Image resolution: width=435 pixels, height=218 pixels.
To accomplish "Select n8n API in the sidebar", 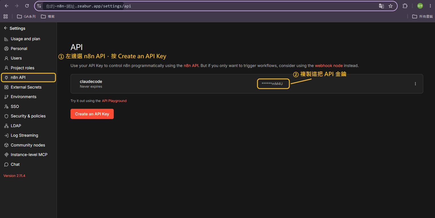I will click(28, 77).
